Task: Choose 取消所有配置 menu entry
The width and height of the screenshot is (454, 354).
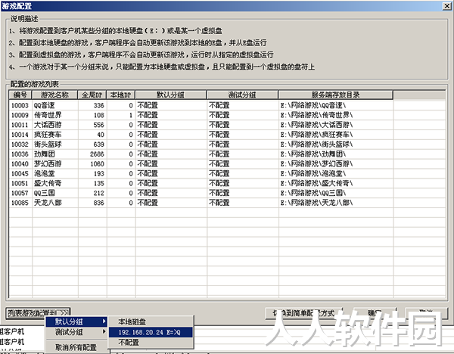Action: pos(76,347)
